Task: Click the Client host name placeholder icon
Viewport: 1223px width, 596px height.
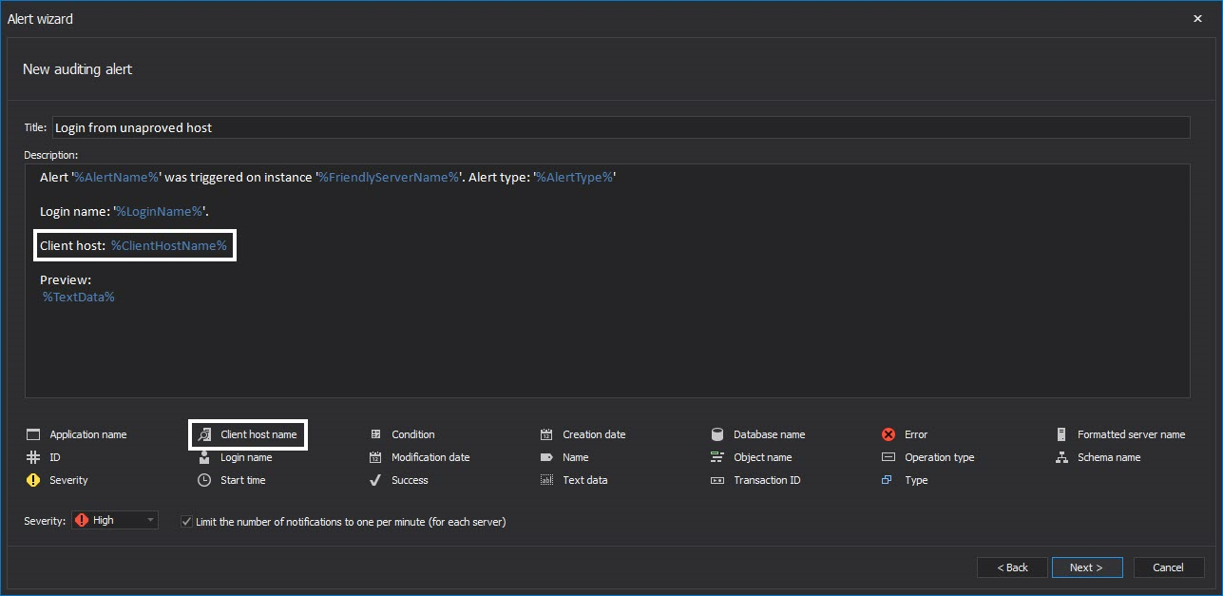Action: pyautogui.click(x=204, y=434)
